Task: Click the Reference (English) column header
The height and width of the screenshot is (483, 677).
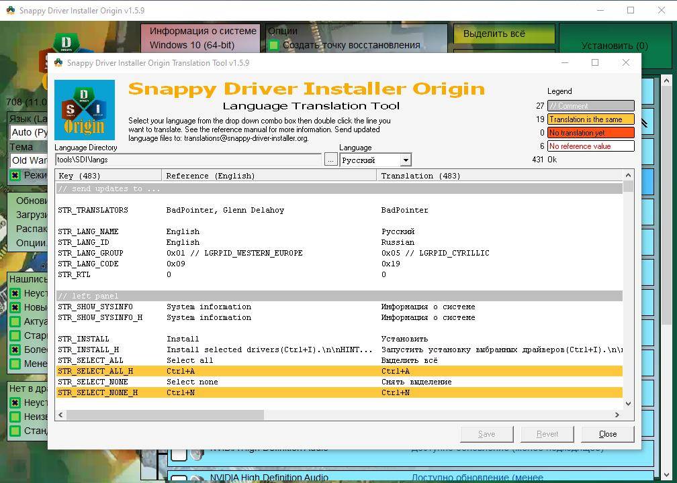Action: coord(269,176)
